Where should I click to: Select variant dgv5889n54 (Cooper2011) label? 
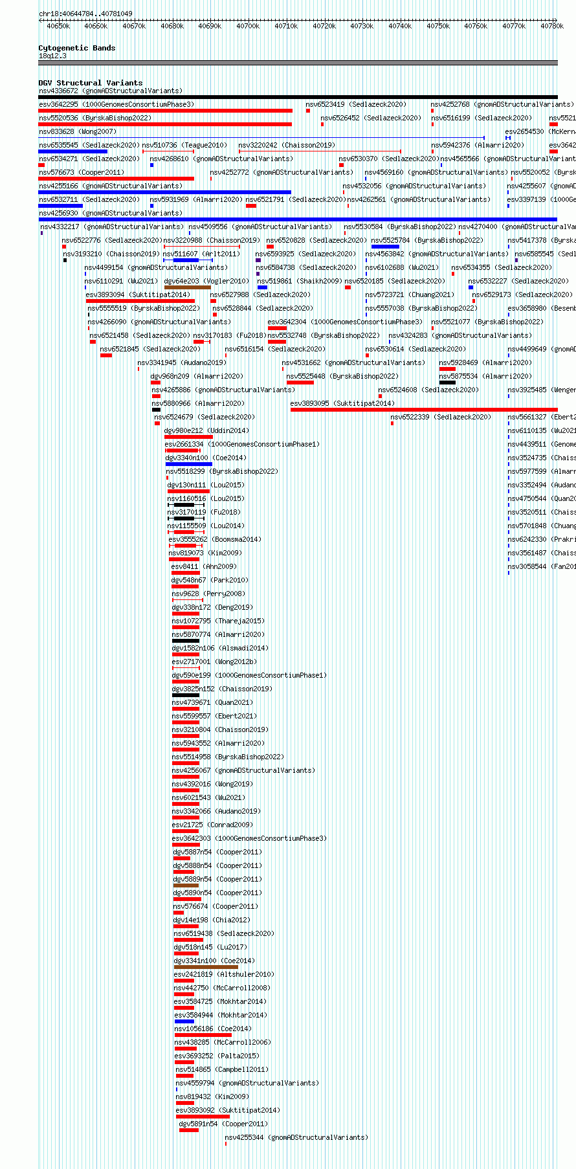coord(217,879)
